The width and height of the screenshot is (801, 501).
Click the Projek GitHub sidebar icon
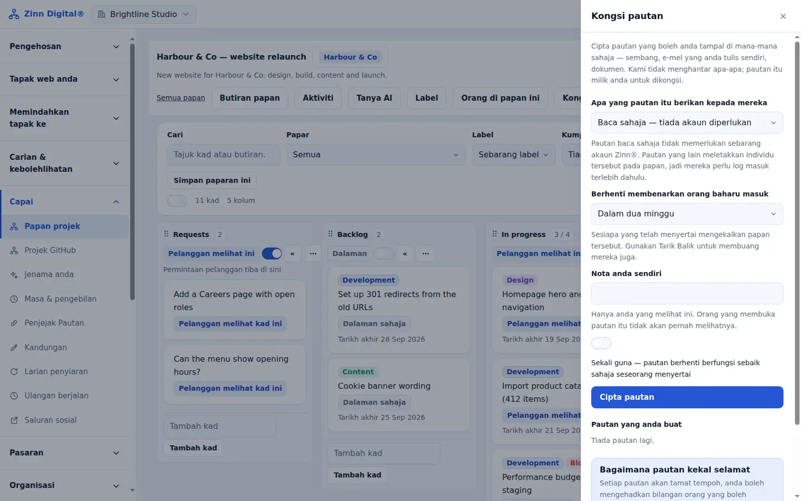point(14,250)
